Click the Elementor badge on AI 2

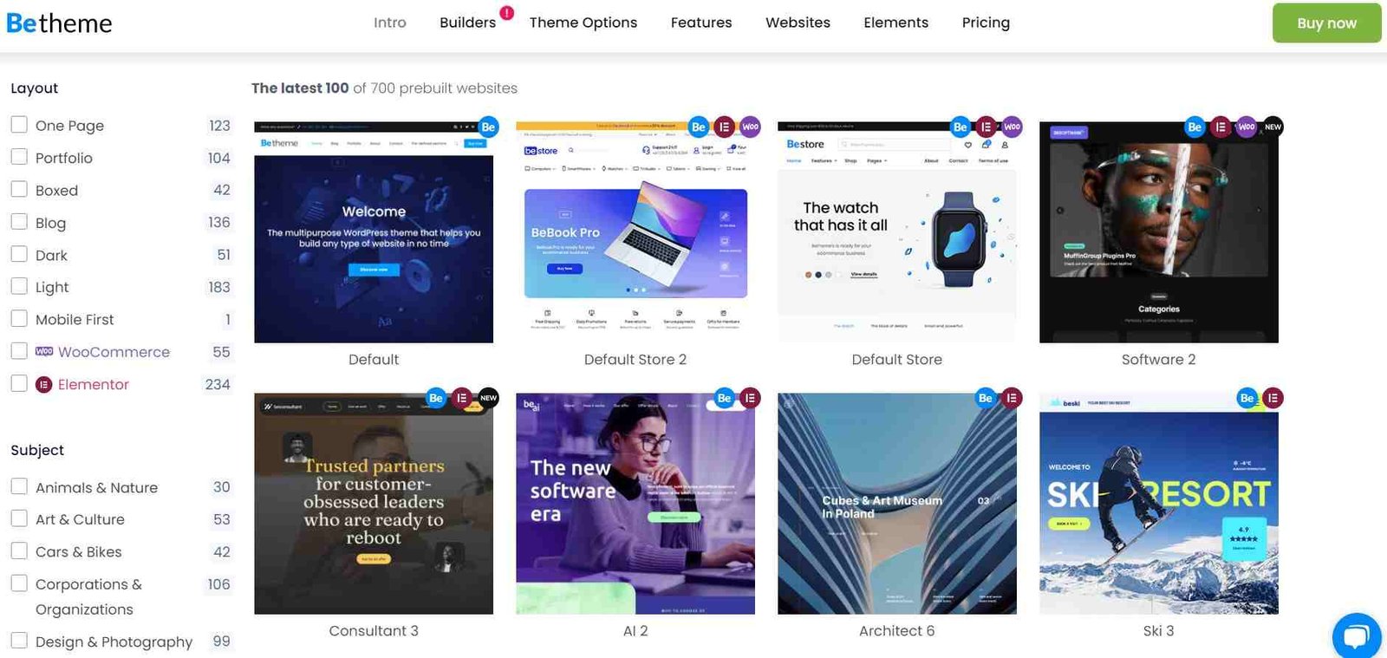coord(750,398)
